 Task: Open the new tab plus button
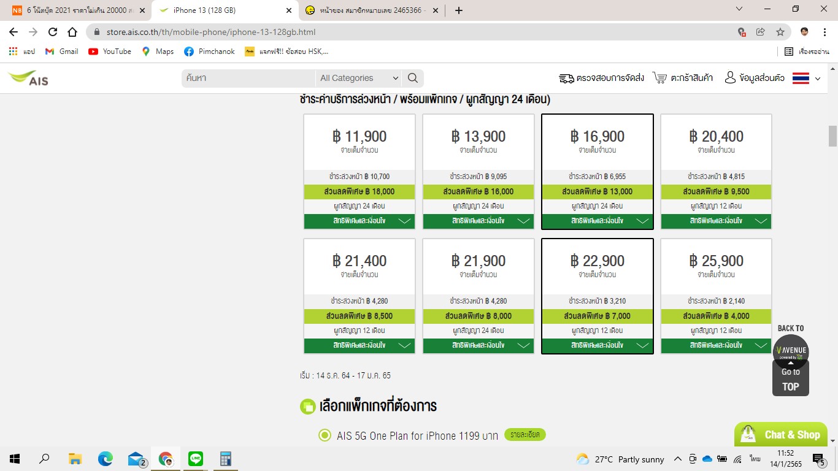coord(459,10)
